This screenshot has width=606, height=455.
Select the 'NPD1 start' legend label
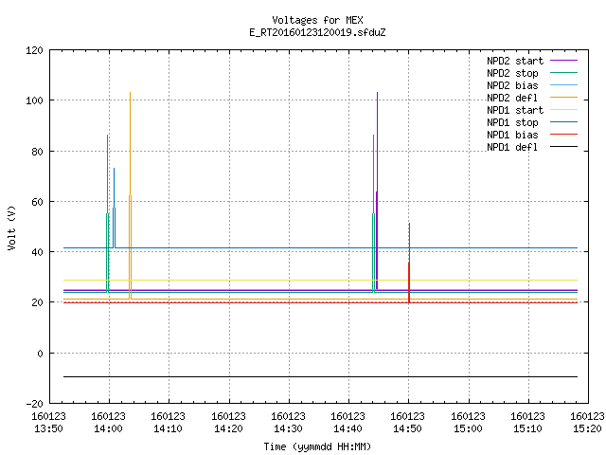click(515, 110)
